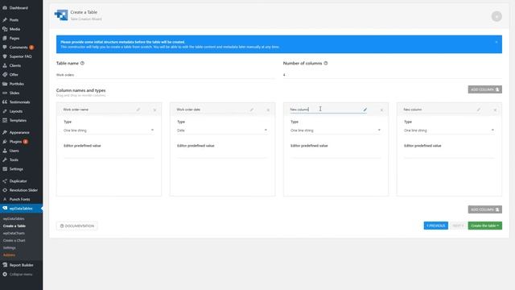The width and height of the screenshot is (515, 290).
Task: Focus predefined value field for Work order name
Action: pos(109,154)
